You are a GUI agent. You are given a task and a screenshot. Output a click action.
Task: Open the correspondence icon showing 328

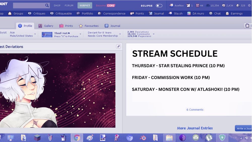241,6
